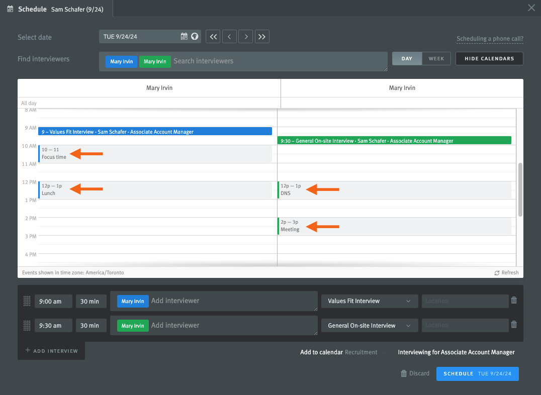Go to previous day arrow
Image resolution: width=541 pixels, height=395 pixels.
[x=229, y=36]
